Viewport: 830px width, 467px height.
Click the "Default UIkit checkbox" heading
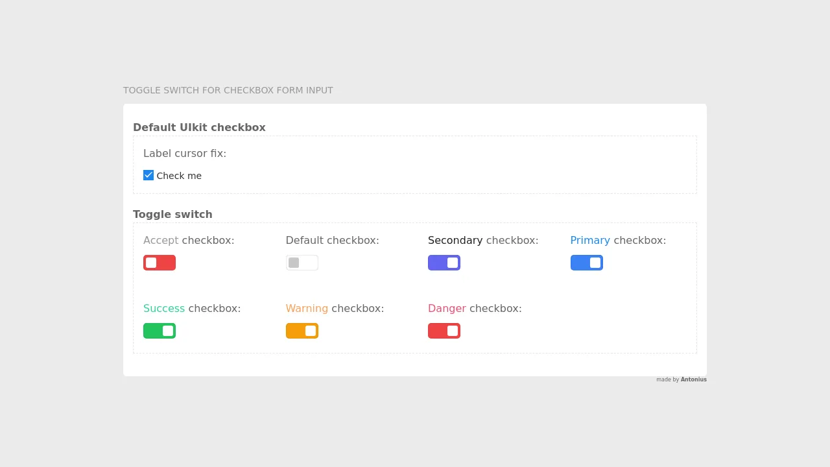click(199, 127)
